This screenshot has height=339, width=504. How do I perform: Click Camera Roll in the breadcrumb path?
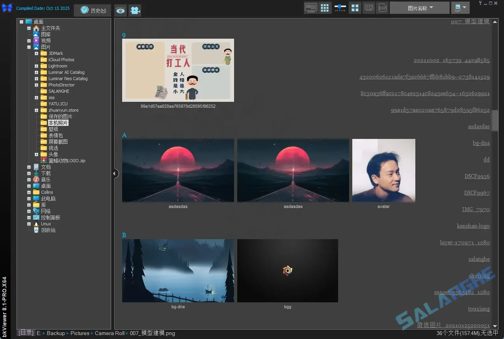coord(110,333)
